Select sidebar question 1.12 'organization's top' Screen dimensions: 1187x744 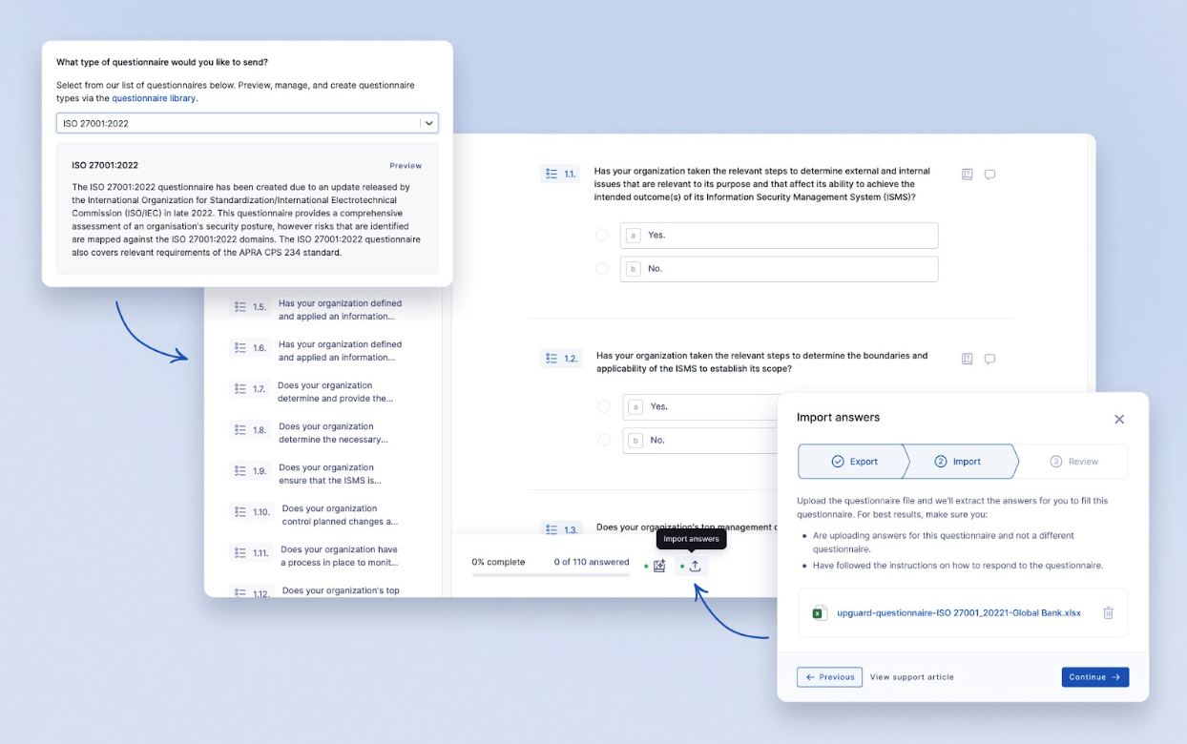point(341,590)
